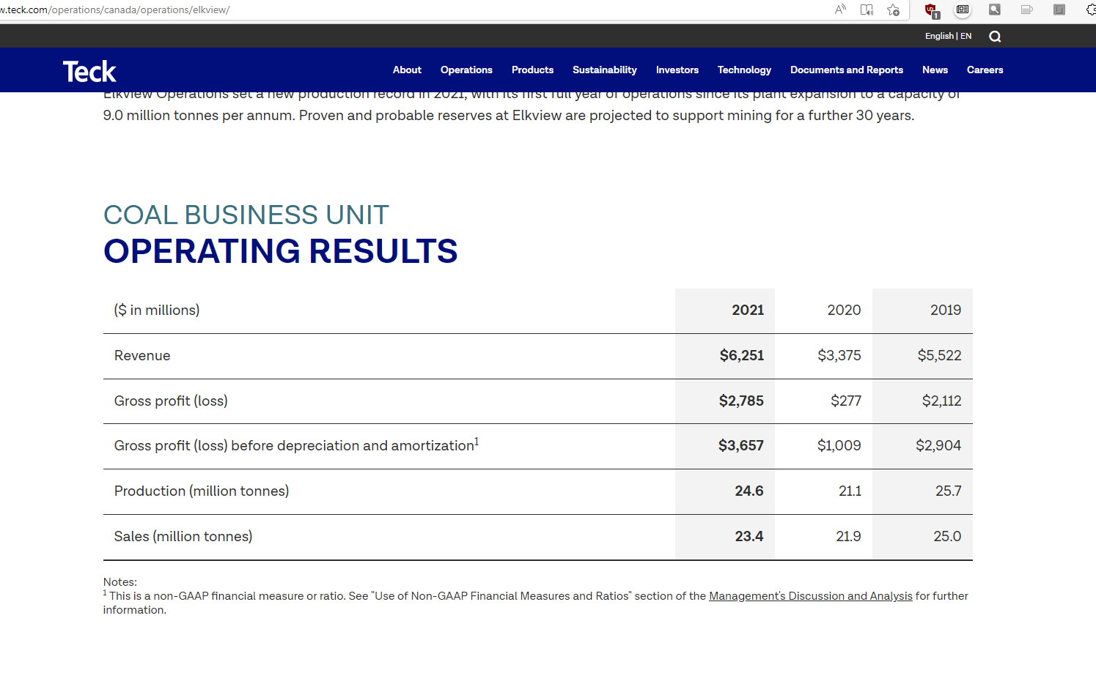The height and width of the screenshot is (673, 1096).
Task: Open the uBlock Origin shield extension
Action: click(x=932, y=10)
